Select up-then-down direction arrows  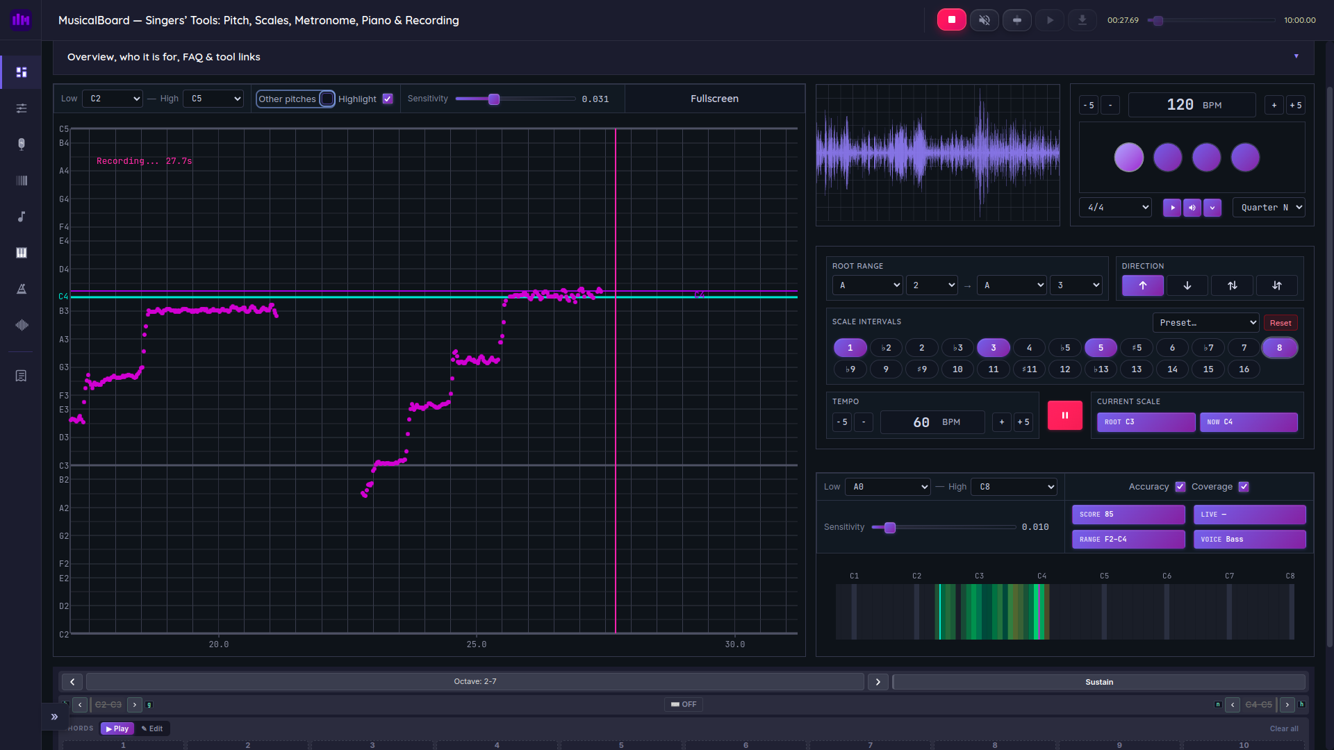coord(1232,285)
